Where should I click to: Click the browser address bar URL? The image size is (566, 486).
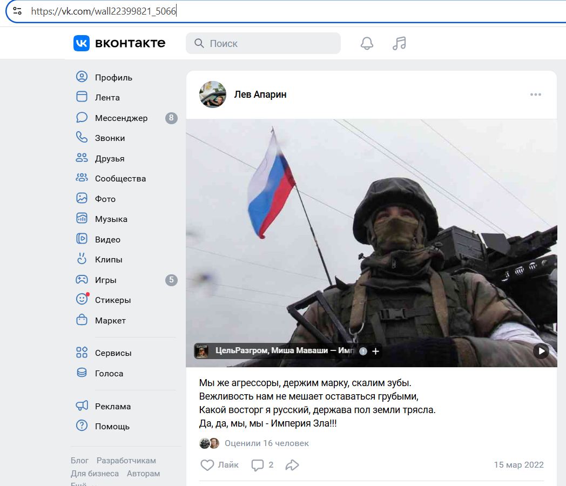point(104,11)
